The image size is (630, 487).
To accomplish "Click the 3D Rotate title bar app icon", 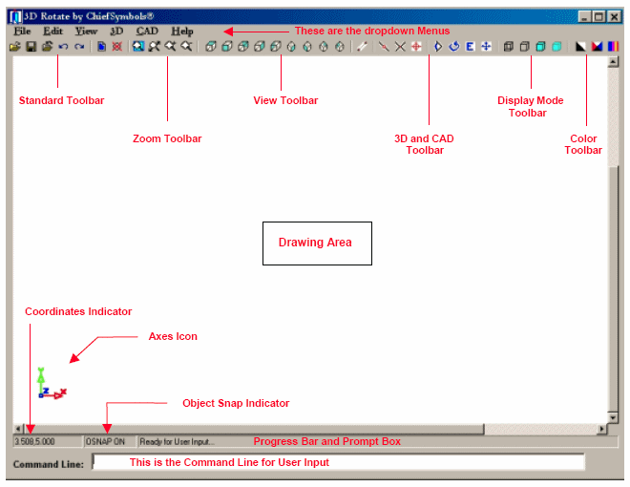I will [15, 16].
